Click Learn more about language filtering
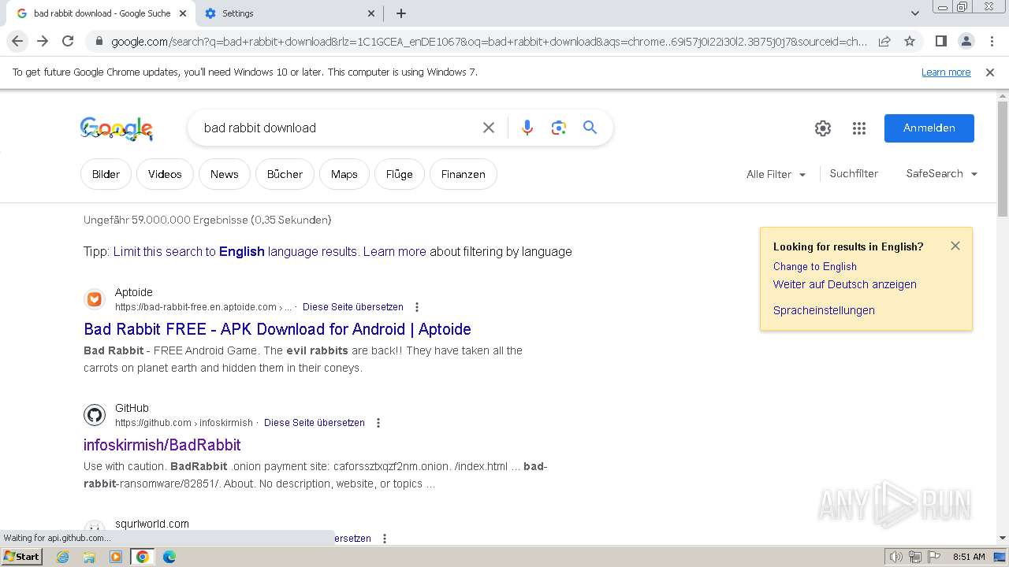The height and width of the screenshot is (567, 1009). point(394,252)
